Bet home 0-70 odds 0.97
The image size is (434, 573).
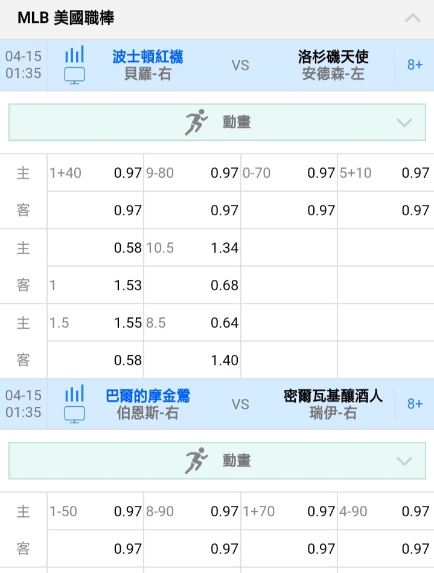coord(289,173)
